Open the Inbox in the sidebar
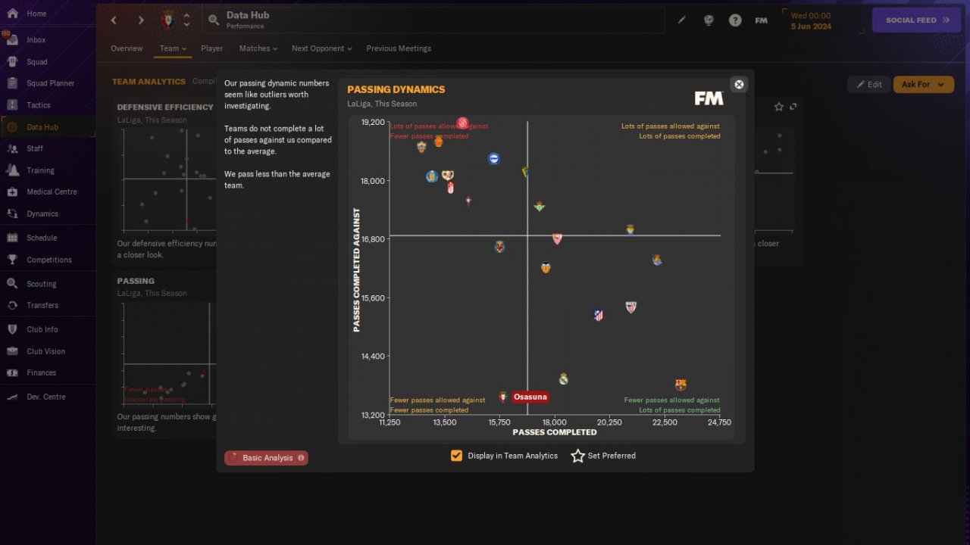Screen dimensions: 970x545 click(36, 40)
